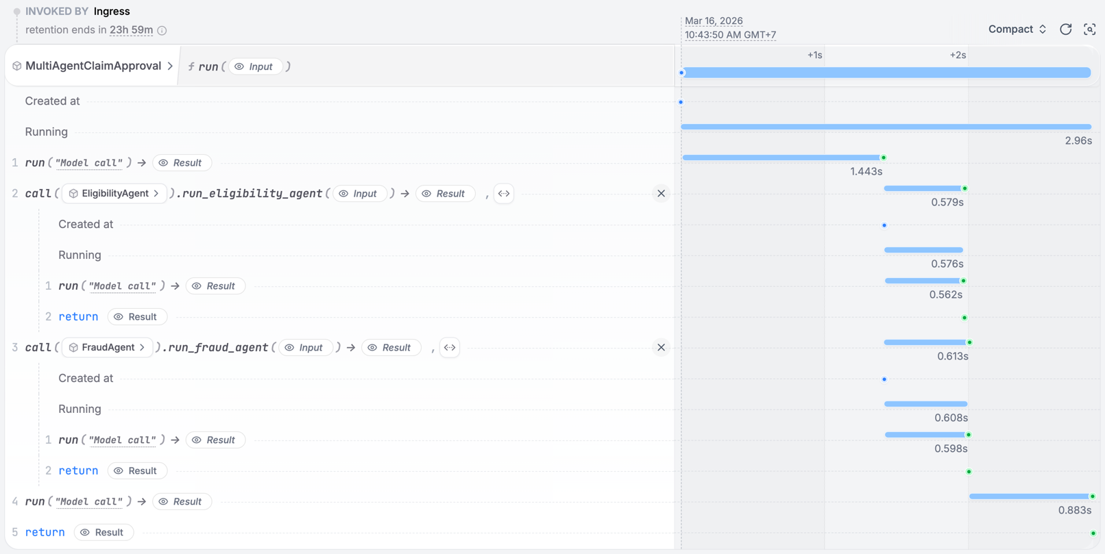Click the refresh icon next to Compact
Screen dimensions: 1105x554
tap(1065, 29)
